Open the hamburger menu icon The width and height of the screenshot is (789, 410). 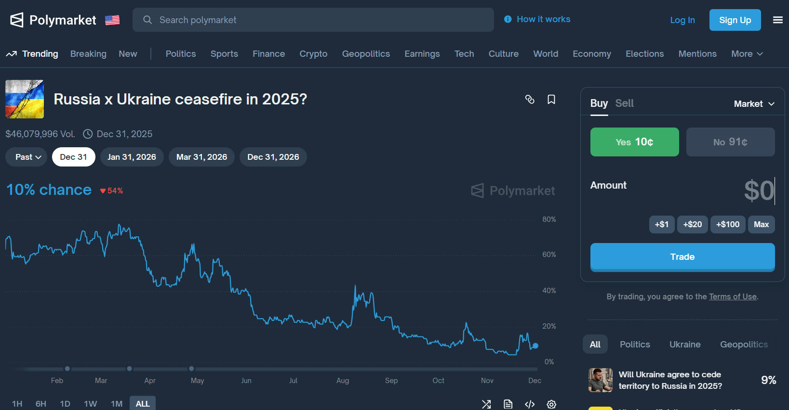click(x=777, y=20)
